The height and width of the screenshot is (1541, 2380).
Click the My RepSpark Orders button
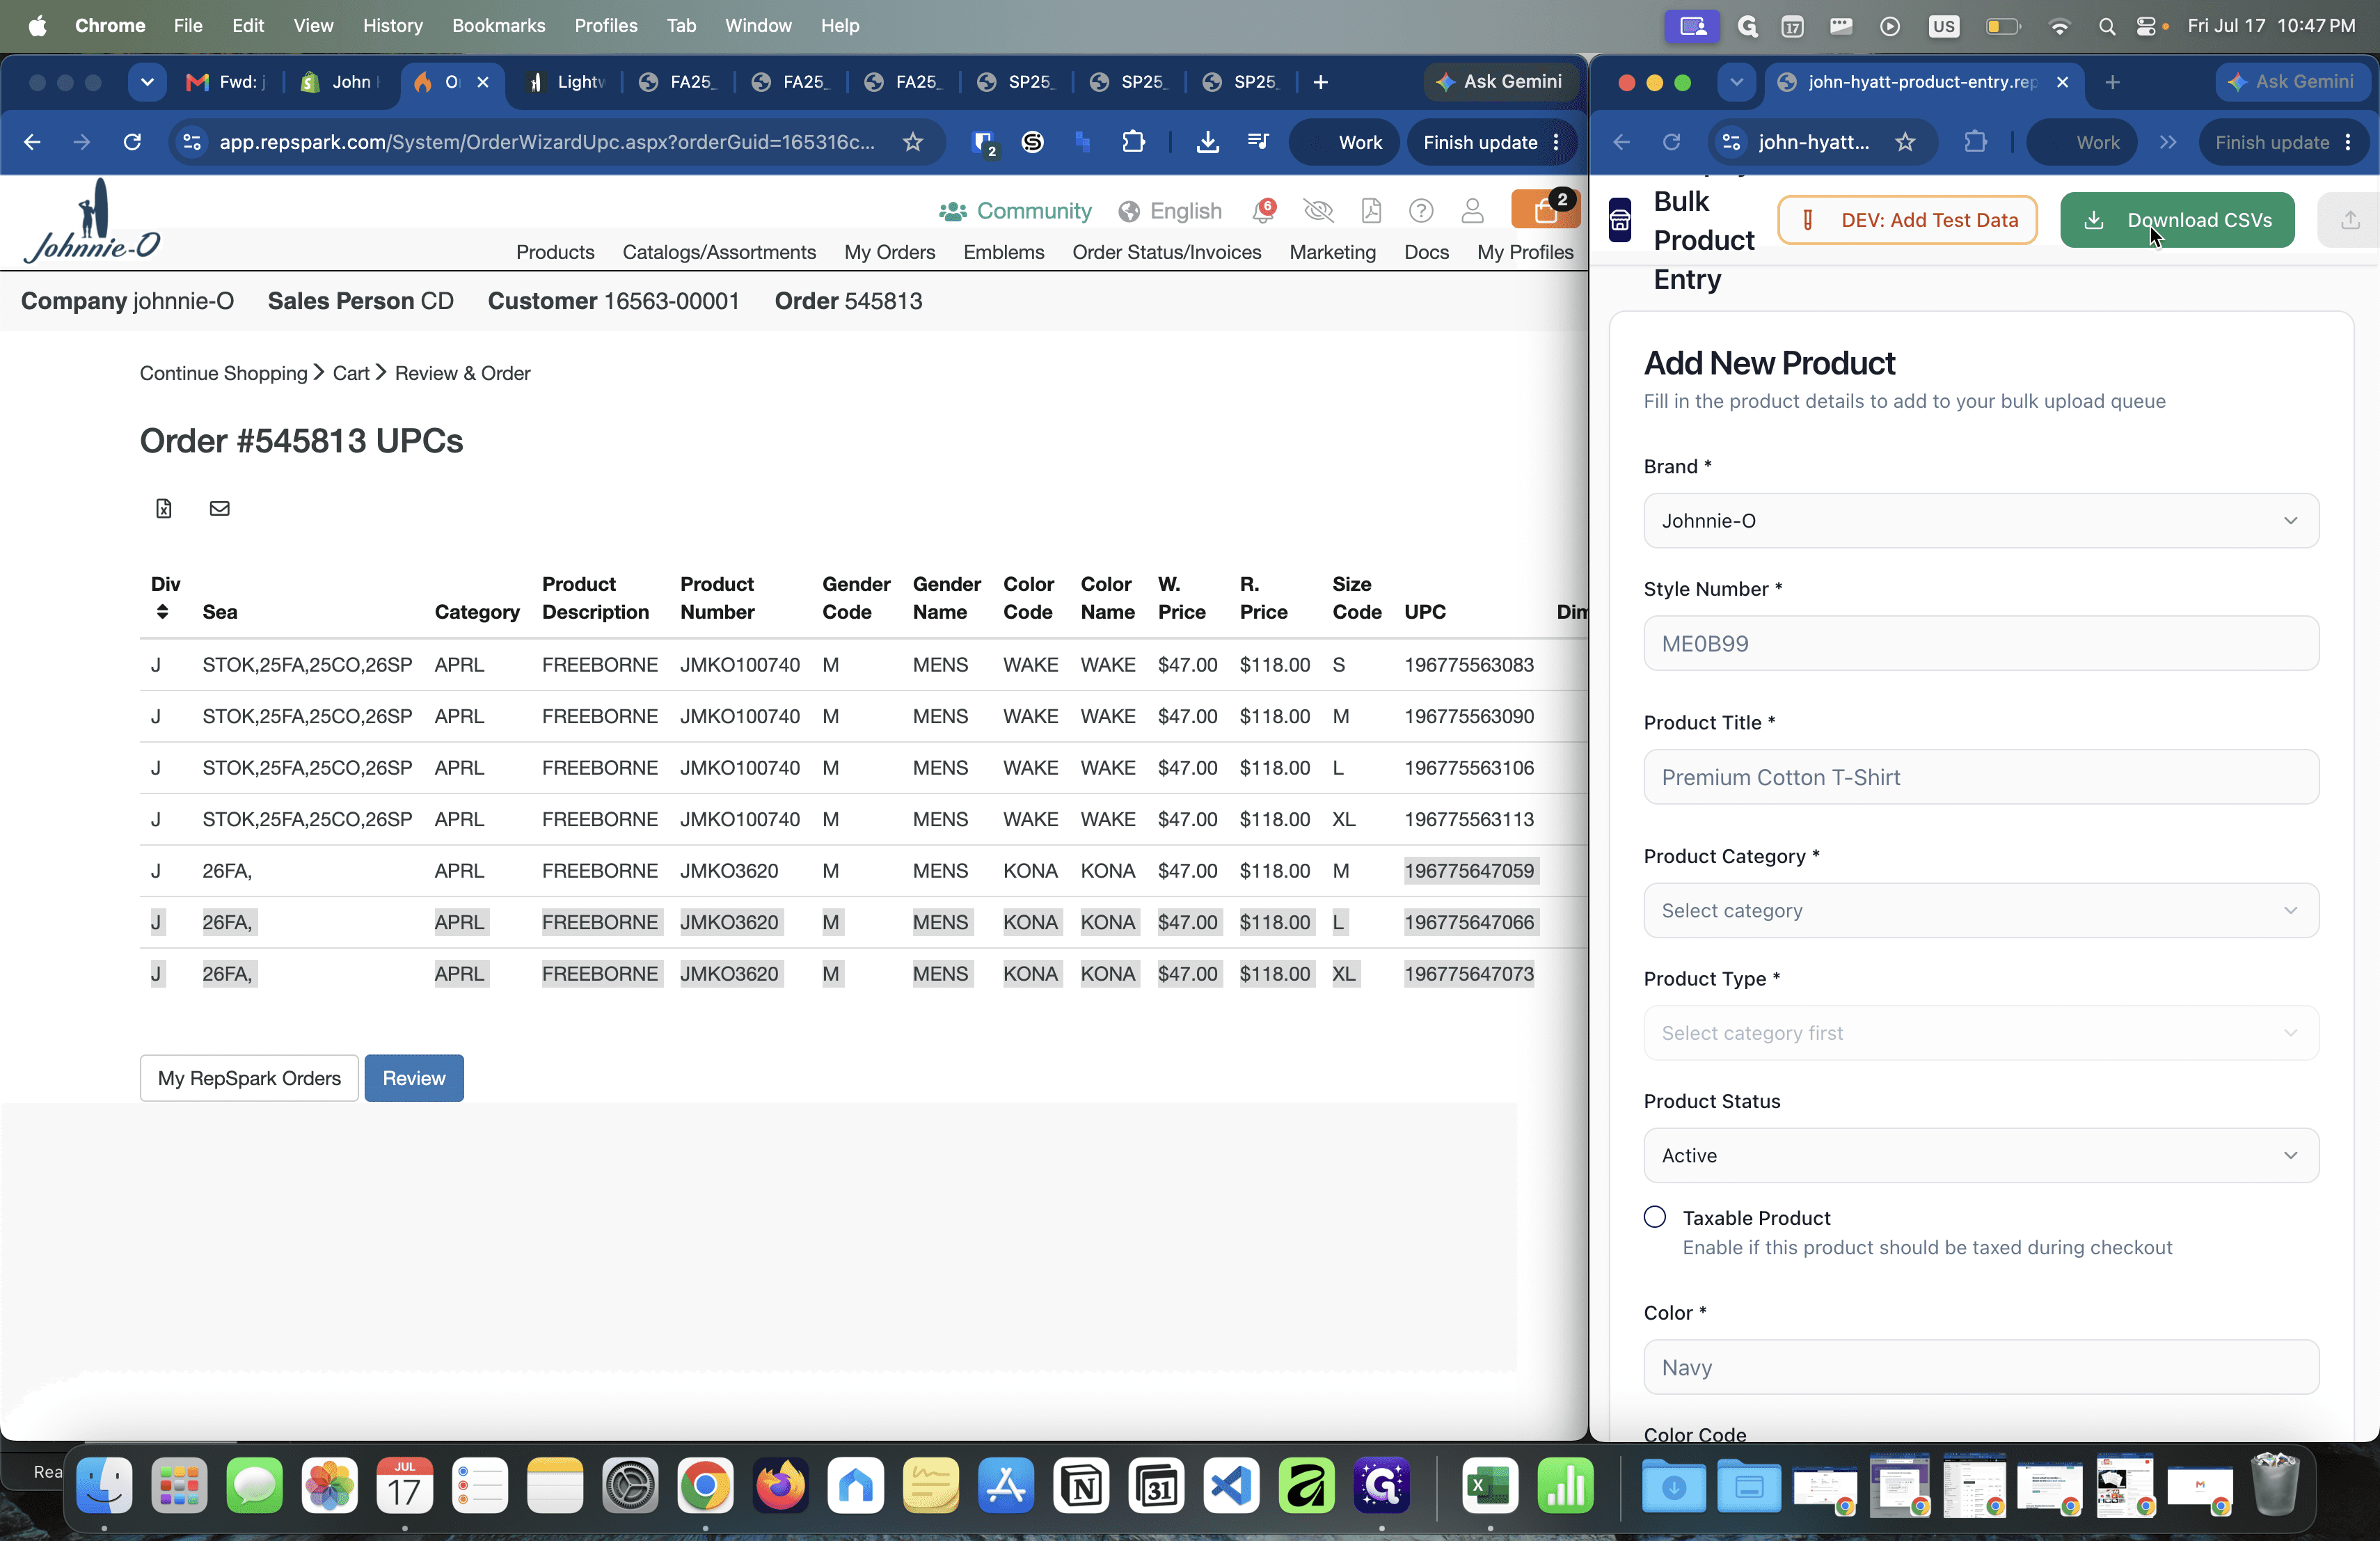point(249,1078)
